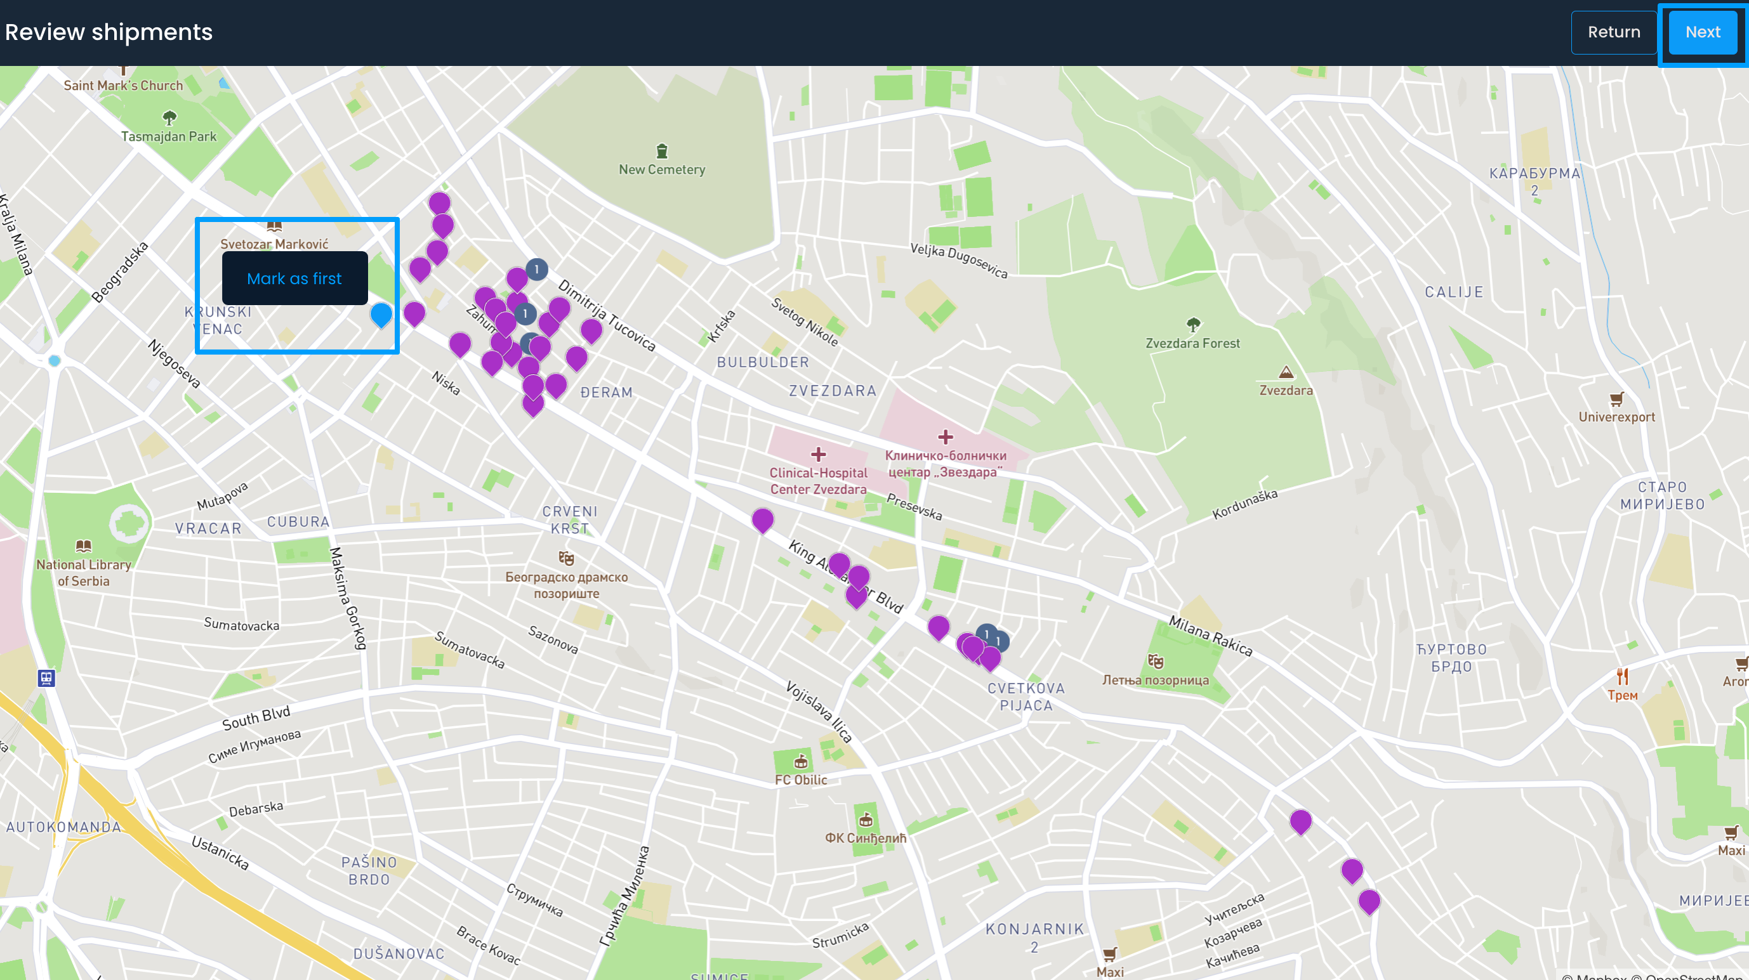
Task: Click the Трем restaurant icon
Action: pyautogui.click(x=1622, y=676)
